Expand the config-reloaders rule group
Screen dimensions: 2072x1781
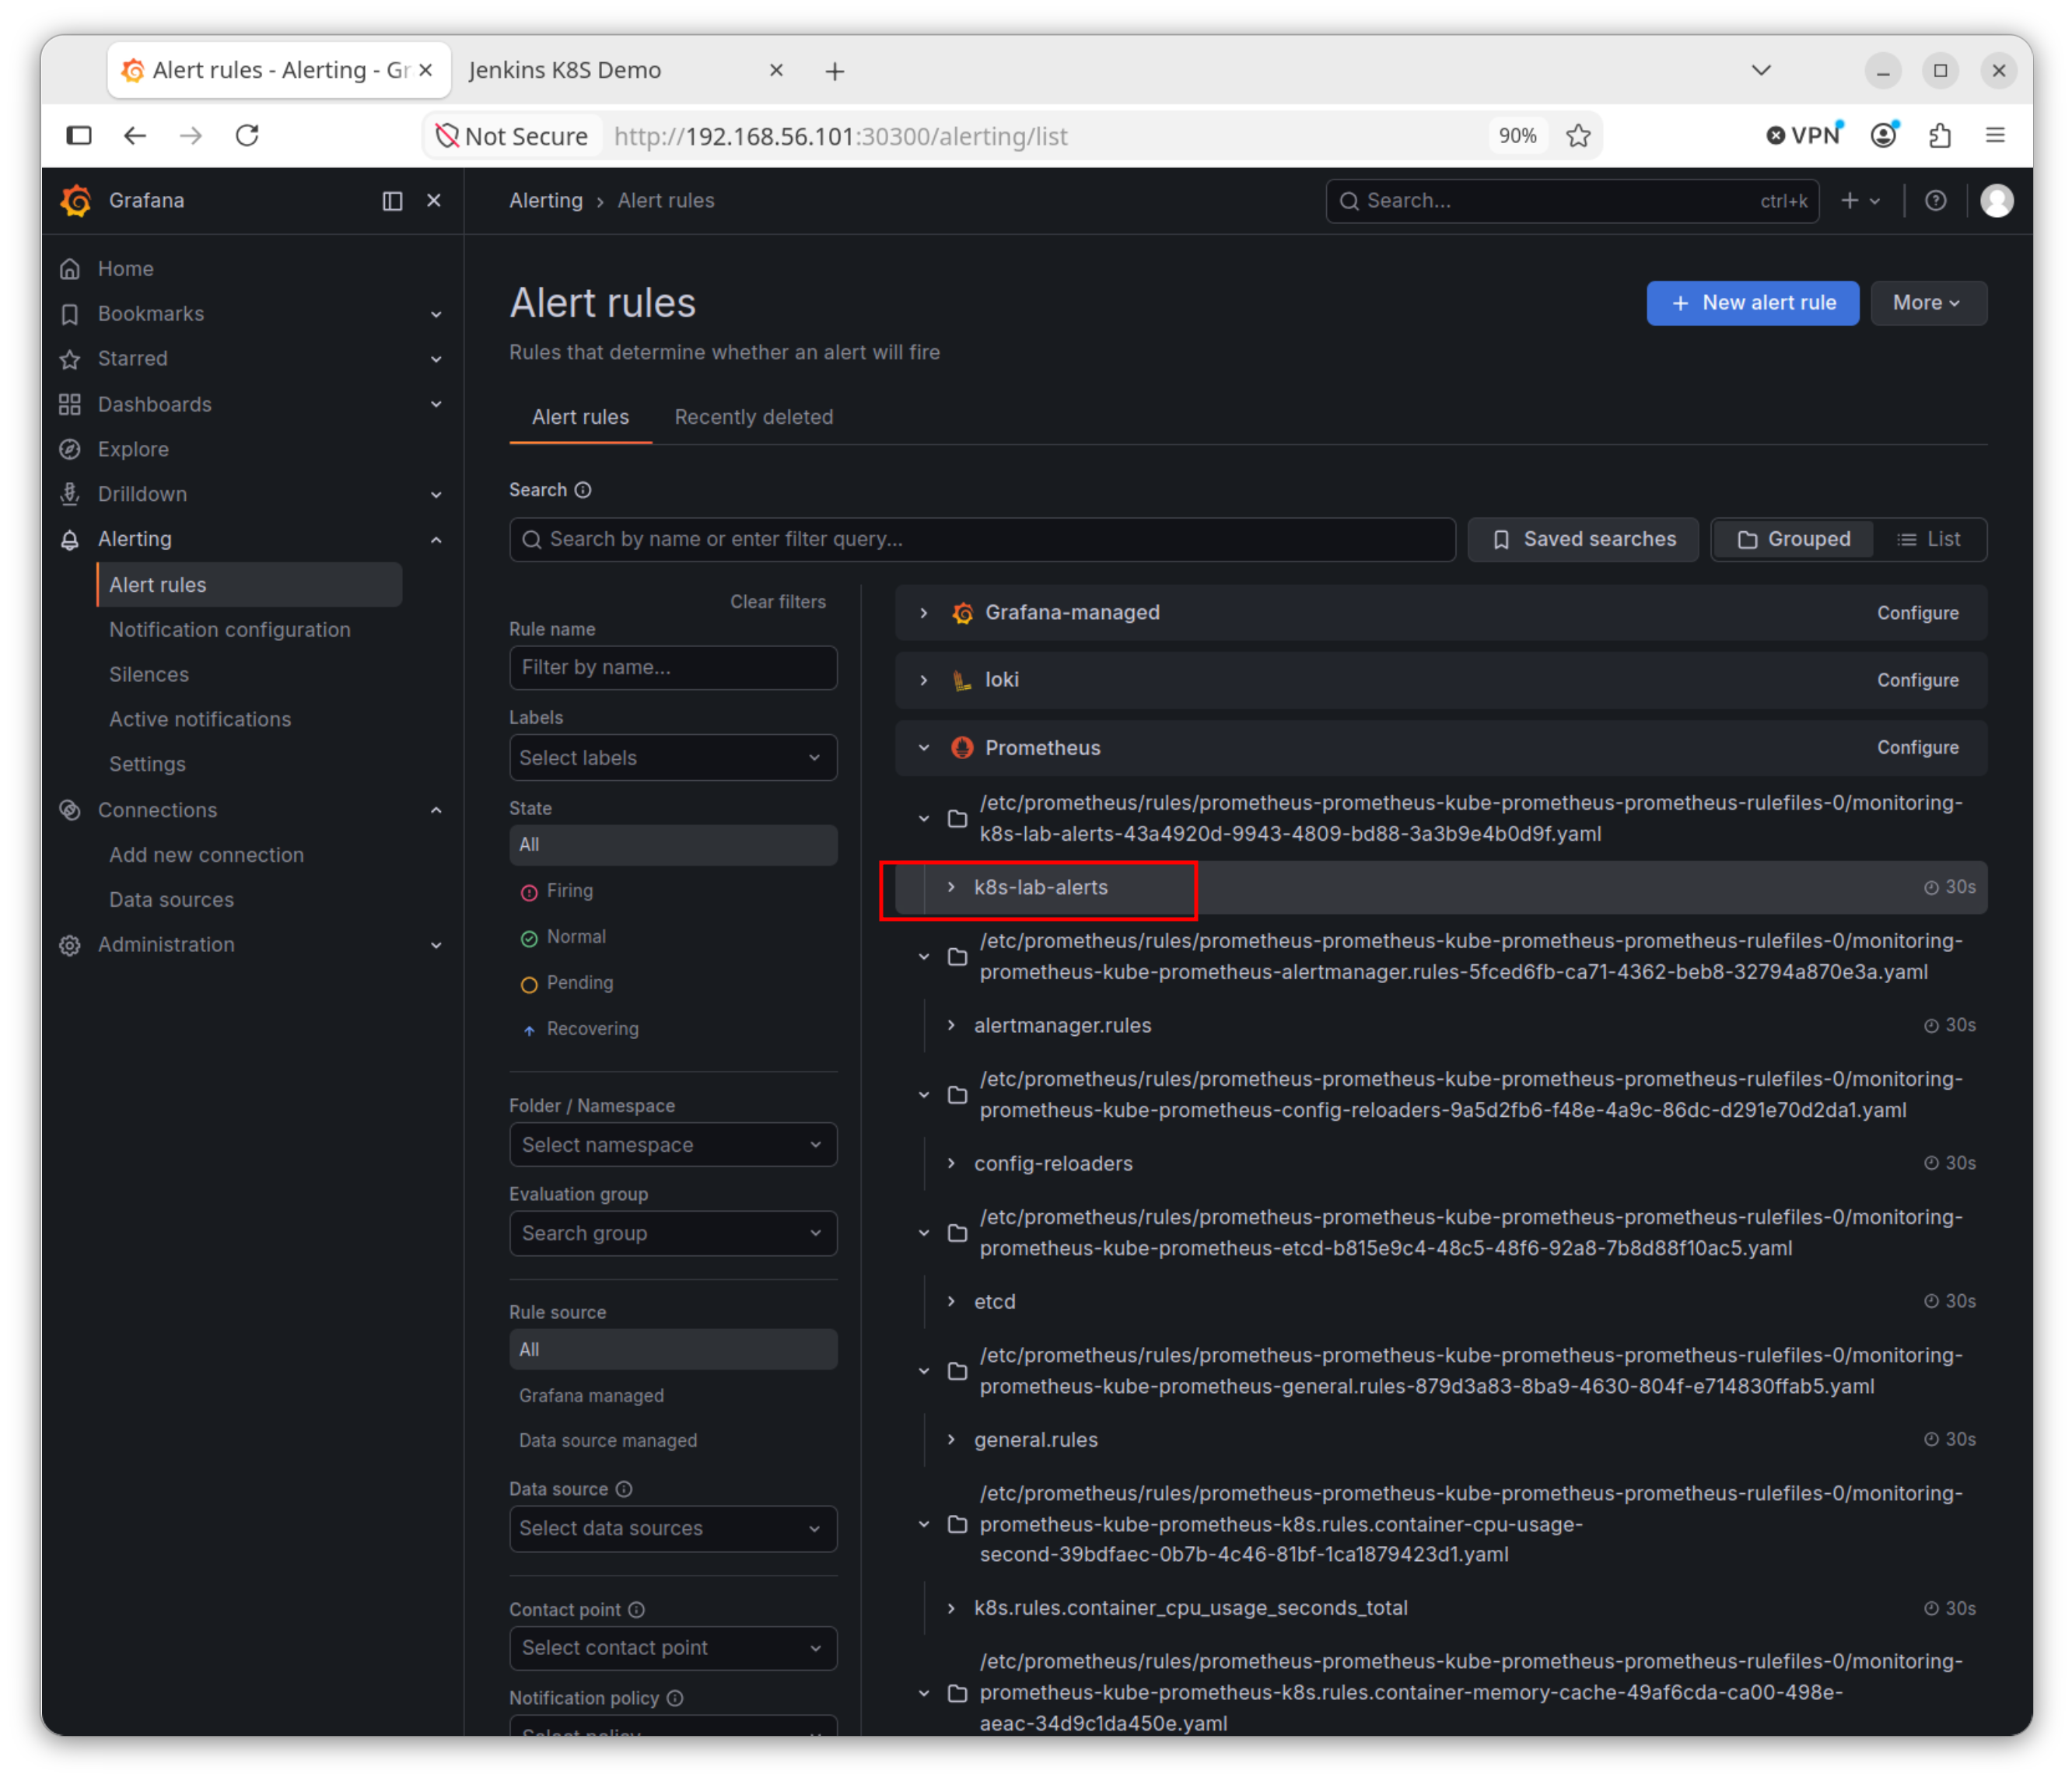point(951,1163)
